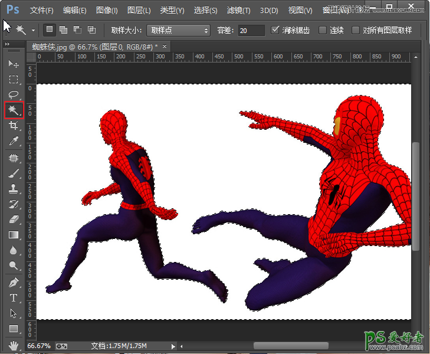This screenshot has height=354, width=430.
Task: Select the Crop tool
Action: 14,125
